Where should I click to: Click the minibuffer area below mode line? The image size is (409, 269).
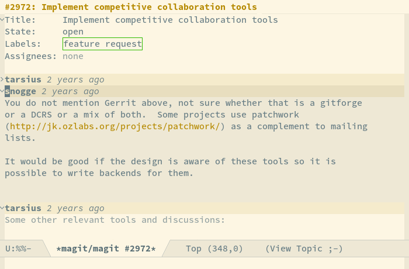click(x=204, y=263)
